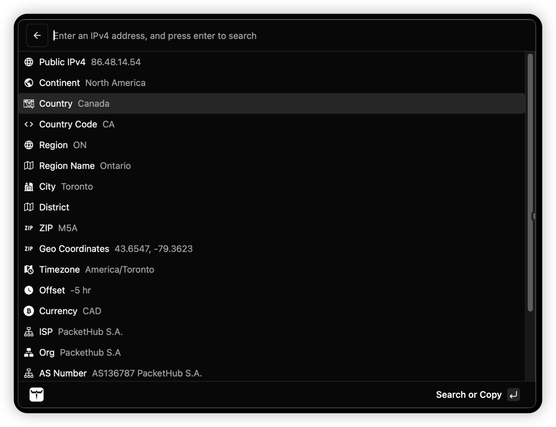Click the earth icon next to Continent
The width and height of the screenshot is (556, 427).
pos(29,83)
